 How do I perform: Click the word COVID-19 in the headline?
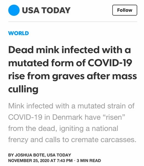[110, 63]
